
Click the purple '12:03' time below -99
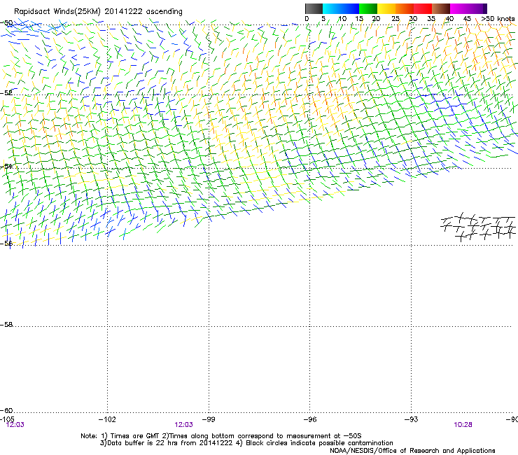click(x=183, y=425)
